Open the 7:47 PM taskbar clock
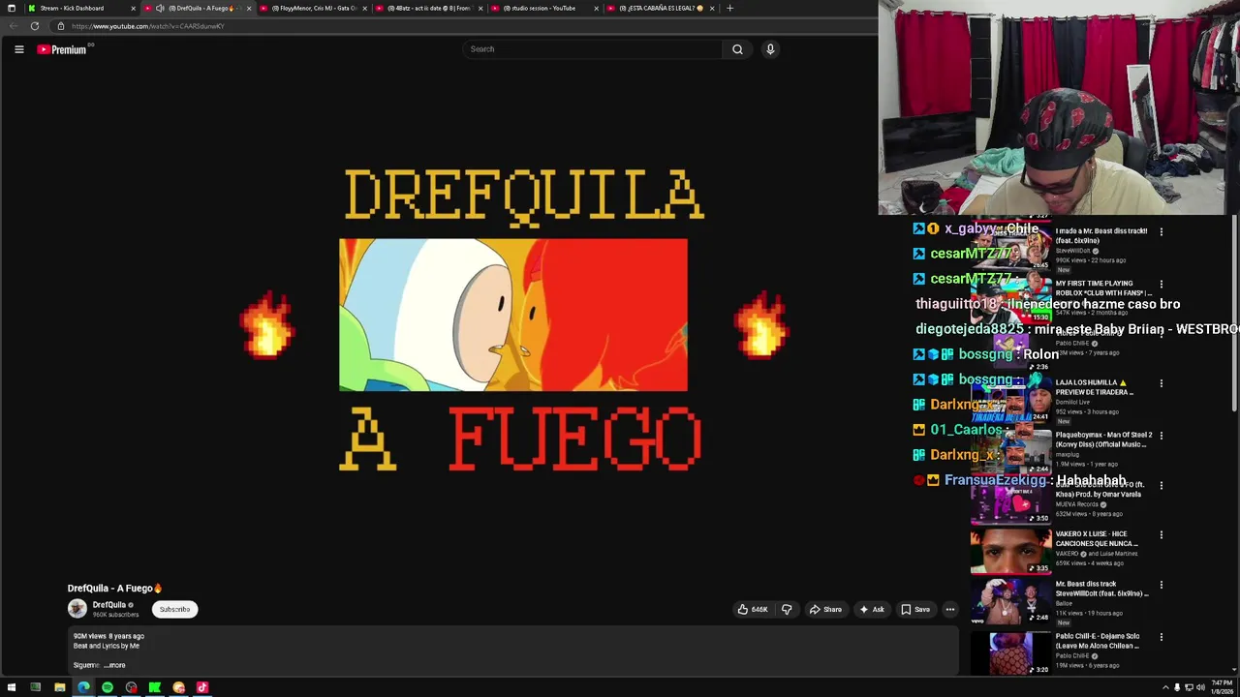Viewport: 1240px width, 697px height. coord(1222,687)
